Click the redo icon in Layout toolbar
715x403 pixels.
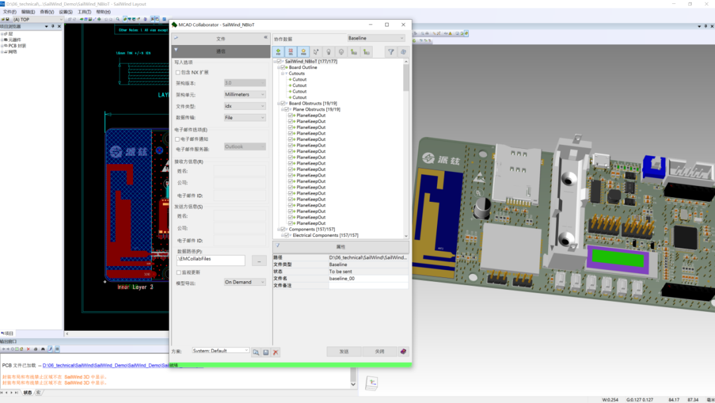[x=111, y=20]
